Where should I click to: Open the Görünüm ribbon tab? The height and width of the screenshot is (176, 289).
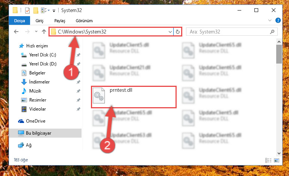(84, 21)
